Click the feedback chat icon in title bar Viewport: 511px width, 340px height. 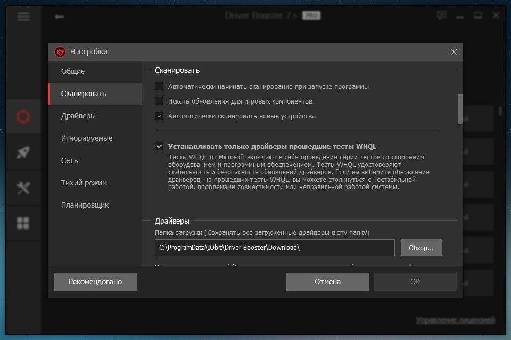[x=442, y=15]
